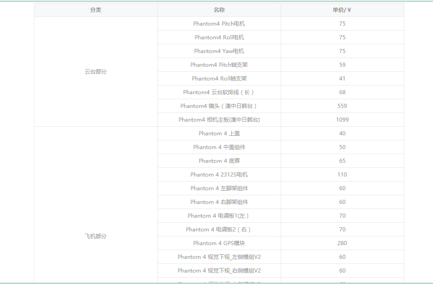This screenshot has height=284, width=433.
Task: Select the Phantom4 Roll轴支架 name cell
Action: pos(219,78)
